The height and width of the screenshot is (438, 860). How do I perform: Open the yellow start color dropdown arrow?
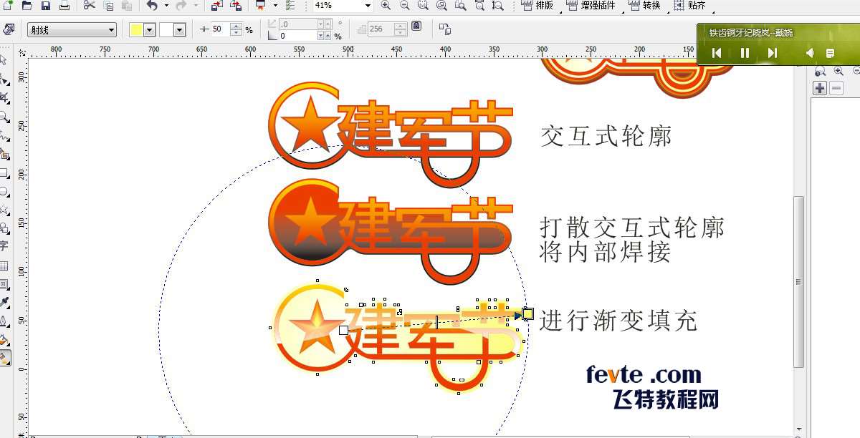click(x=150, y=30)
